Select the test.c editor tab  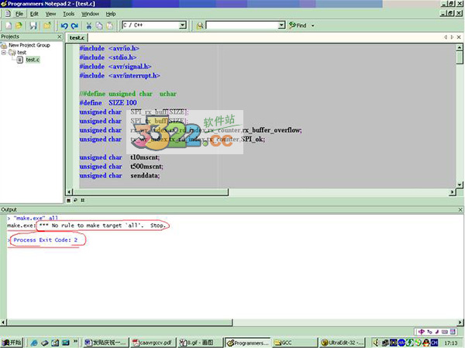click(x=77, y=38)
